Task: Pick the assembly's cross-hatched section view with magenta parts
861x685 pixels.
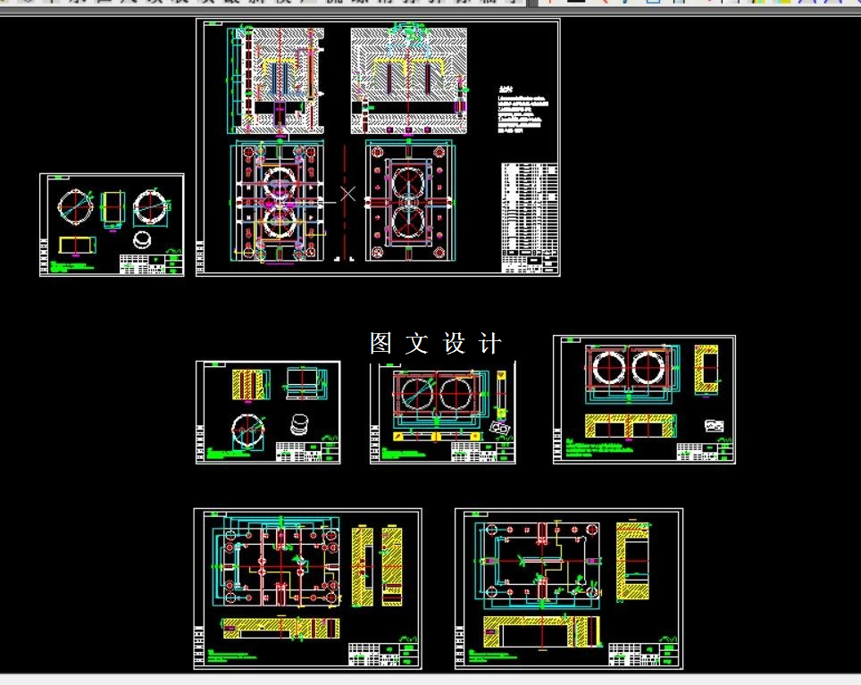Action: point(408,80)
